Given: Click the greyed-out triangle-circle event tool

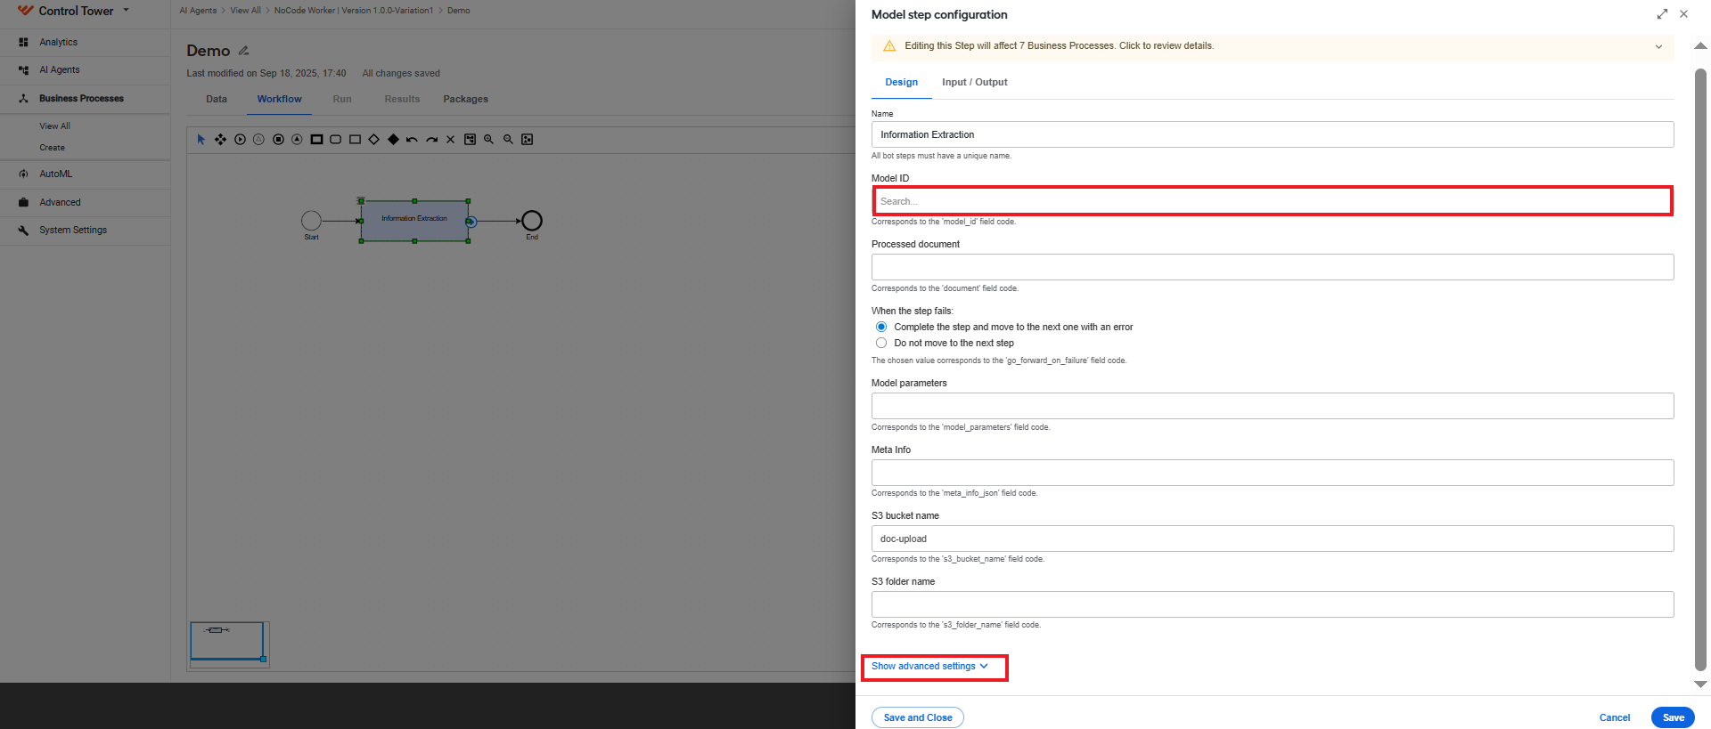Looking at the screenshot, I should coord(258,140).
